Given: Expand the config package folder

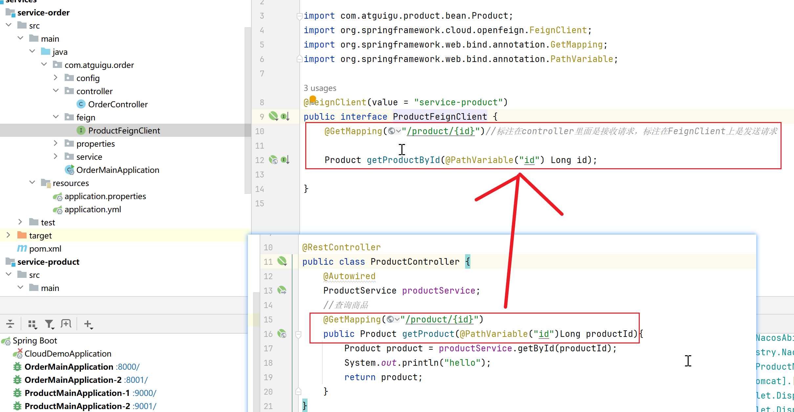Looking at the screenshot, I should 56,78.
